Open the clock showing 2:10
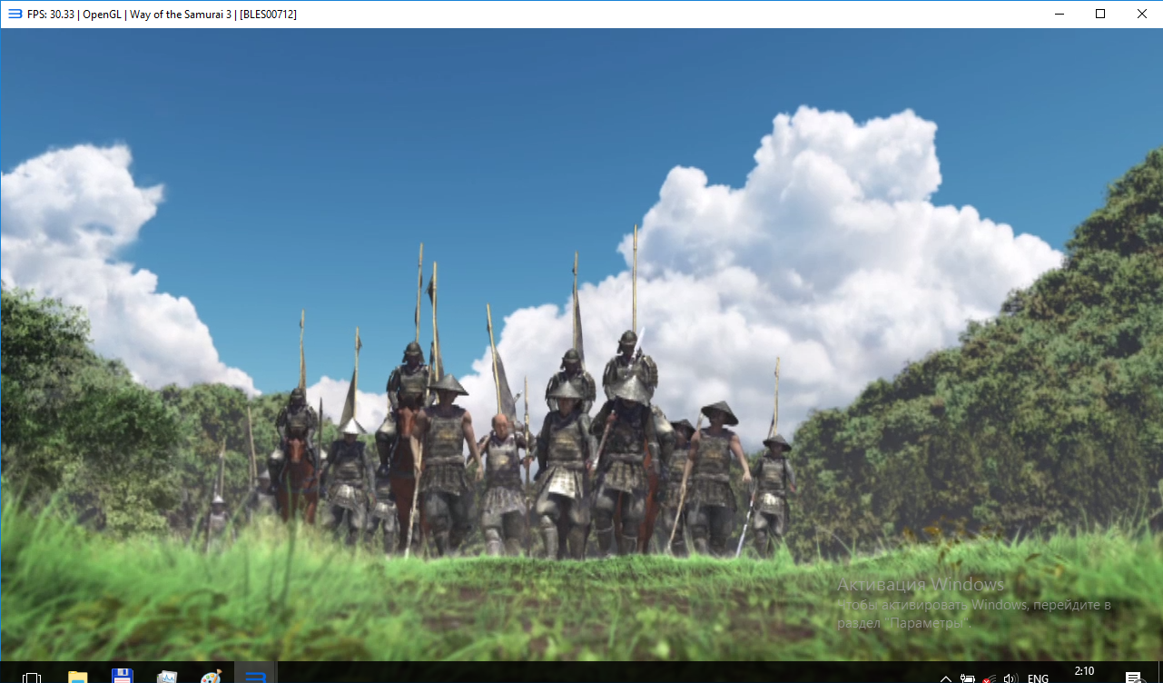The height and width of the screenshot is (683, 1163). [x=1084, y=672]
